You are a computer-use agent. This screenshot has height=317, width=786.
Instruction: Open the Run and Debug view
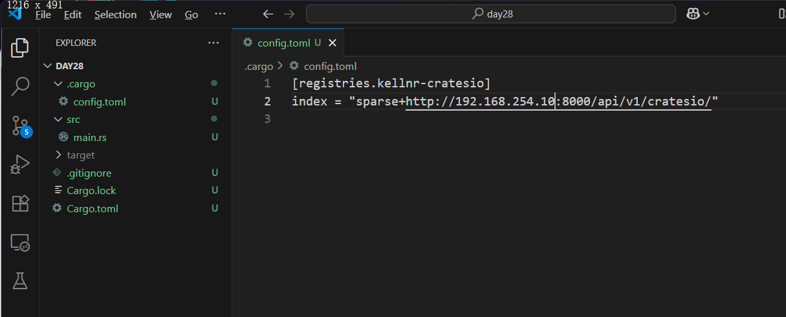[x=20, y=165]
